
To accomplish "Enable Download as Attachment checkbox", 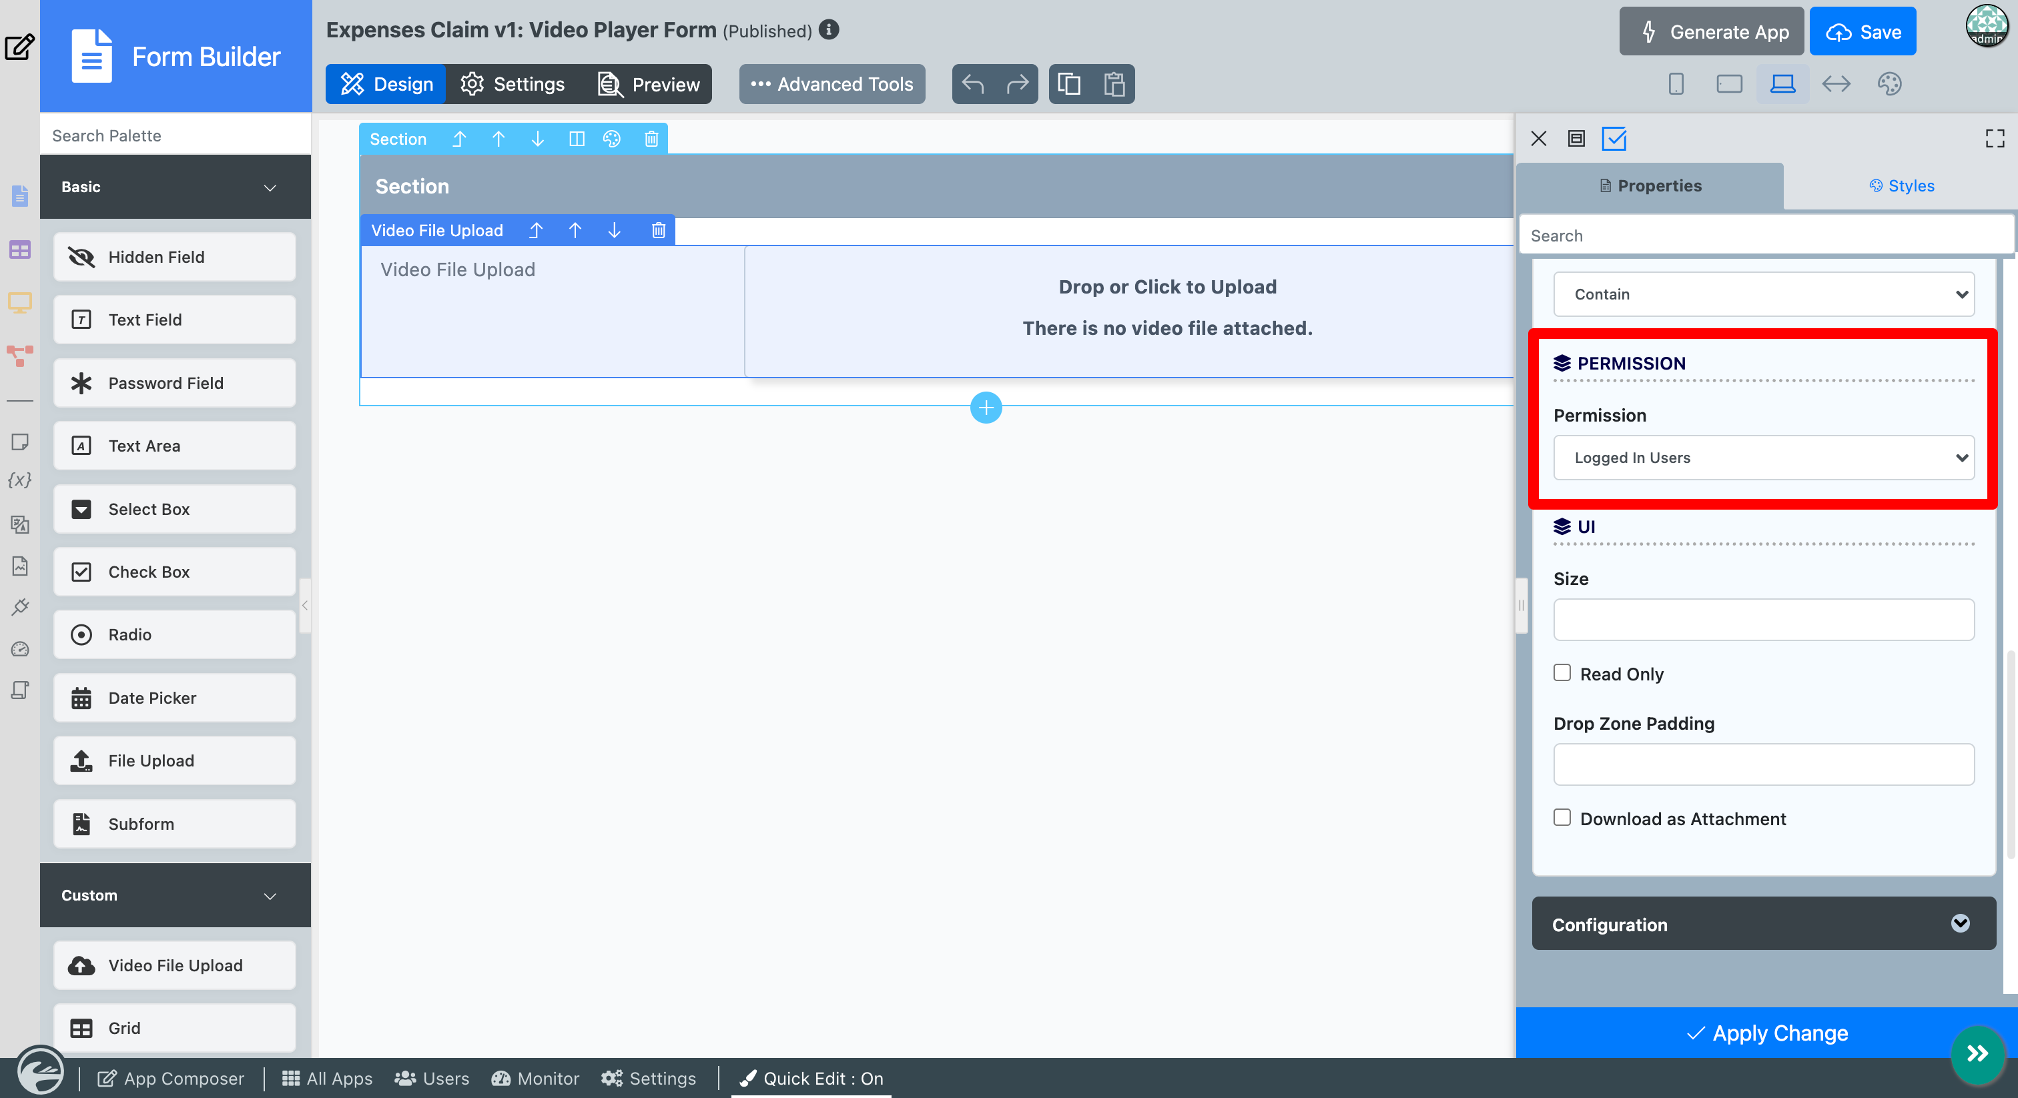I will click(x=1562, y=818).
